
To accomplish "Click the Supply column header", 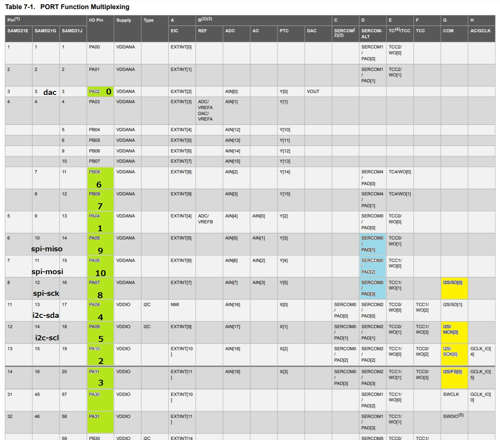I will tap(127, 28).
